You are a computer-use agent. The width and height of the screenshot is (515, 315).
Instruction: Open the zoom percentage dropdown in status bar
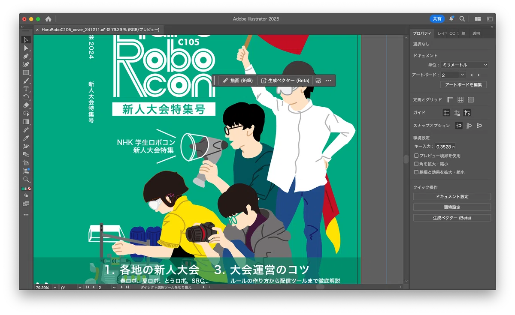point(55,288)
